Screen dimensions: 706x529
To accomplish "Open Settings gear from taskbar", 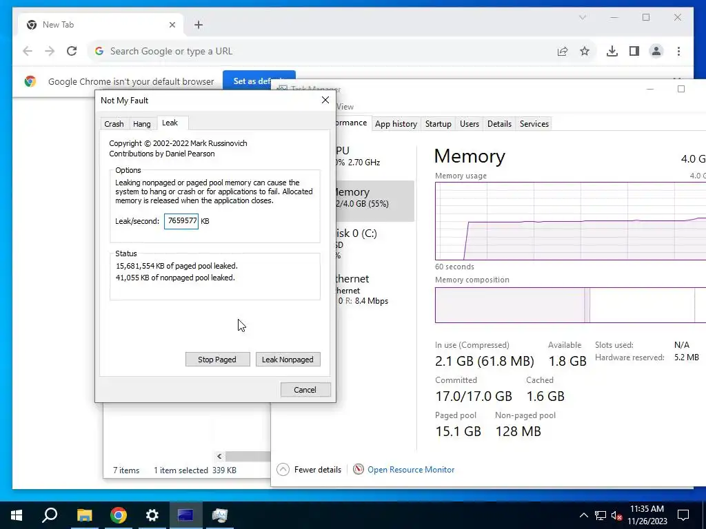I will pyautogui.click(x=152, y=515).
